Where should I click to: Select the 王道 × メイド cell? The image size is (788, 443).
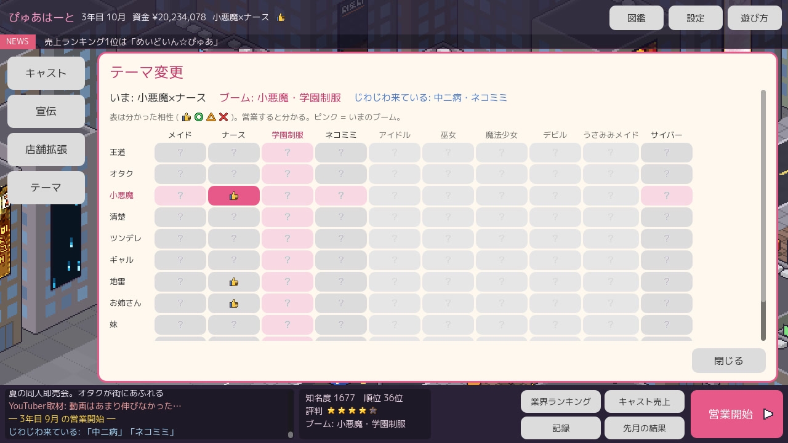coord(180,153)
